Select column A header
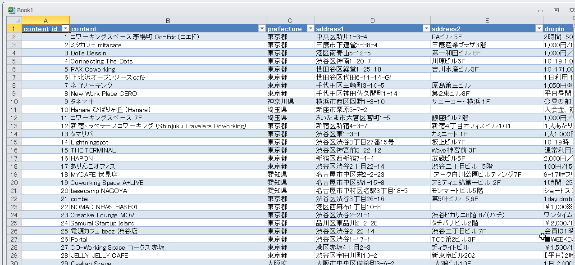This screenshot has width=575, height=265. pyautogui.click(x=46, y=20)
